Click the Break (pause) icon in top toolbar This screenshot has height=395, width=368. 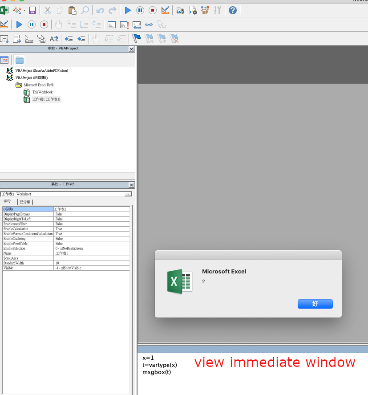(140, 10)
